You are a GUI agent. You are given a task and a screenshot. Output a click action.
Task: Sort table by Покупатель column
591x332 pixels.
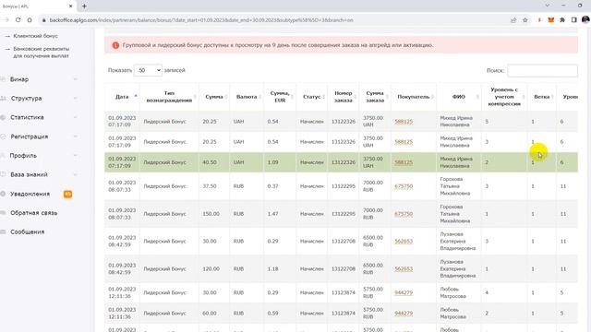[414, 97]
